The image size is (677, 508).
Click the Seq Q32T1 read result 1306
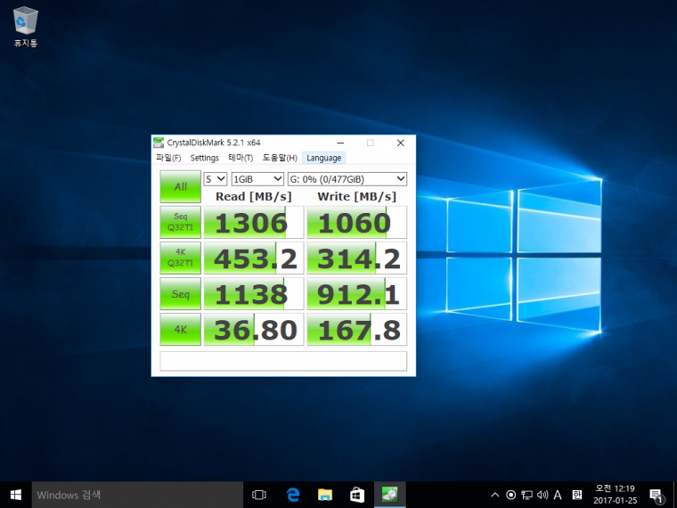point(254,222)
